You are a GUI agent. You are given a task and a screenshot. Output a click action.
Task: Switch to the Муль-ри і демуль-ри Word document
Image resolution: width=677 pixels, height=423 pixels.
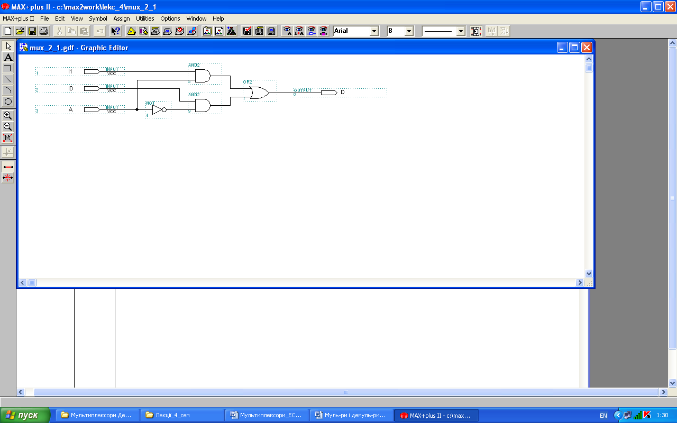[x=352, y=415]
